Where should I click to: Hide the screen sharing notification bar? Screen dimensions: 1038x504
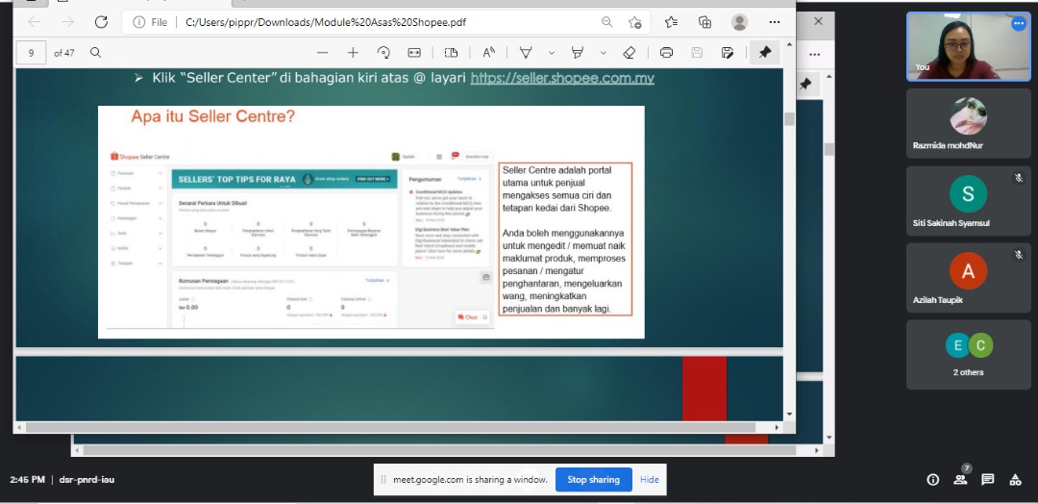tap(650, 480)
